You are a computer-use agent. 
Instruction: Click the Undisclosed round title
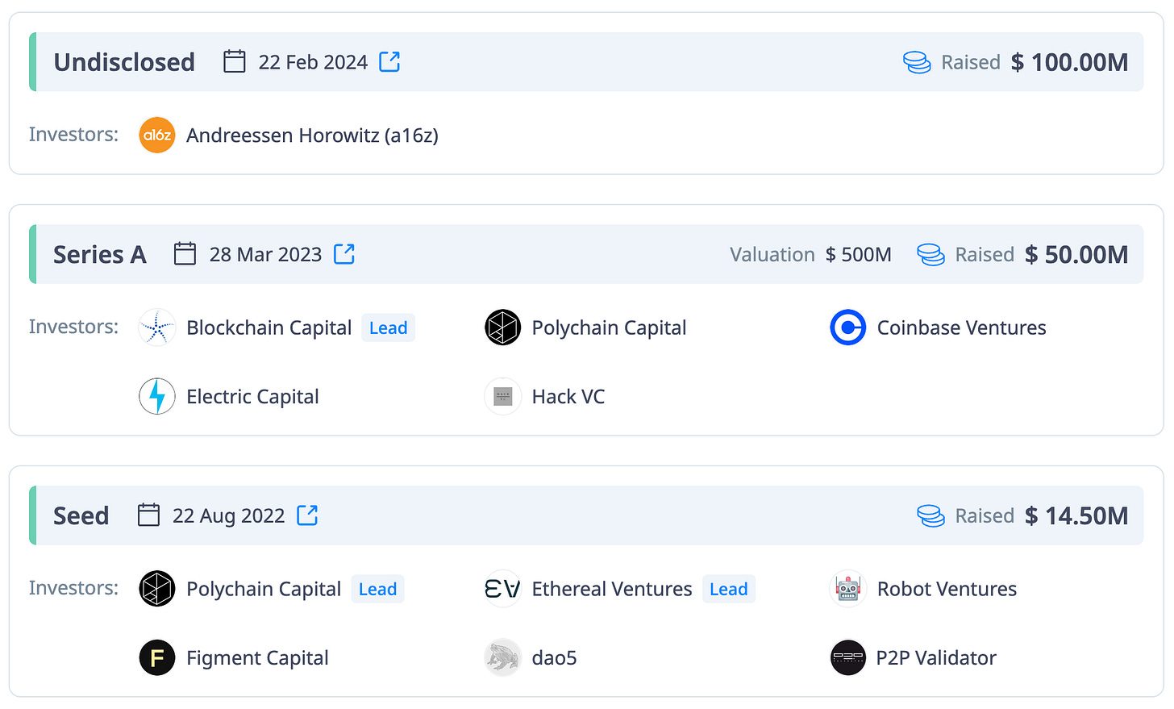pos(124,62)
